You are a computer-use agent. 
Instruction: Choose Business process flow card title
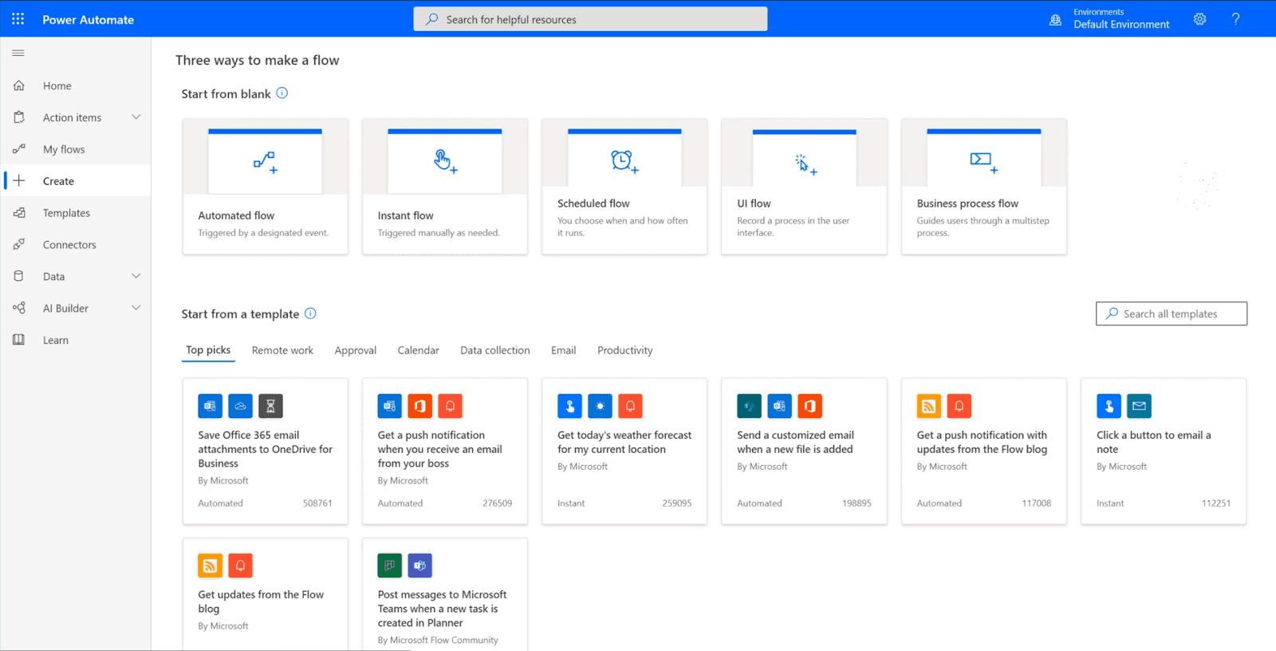[x=967, y=203]
